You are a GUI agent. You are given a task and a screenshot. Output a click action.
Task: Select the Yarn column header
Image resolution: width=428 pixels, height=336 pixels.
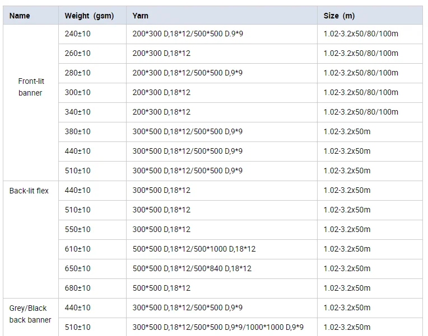[222, 16]
